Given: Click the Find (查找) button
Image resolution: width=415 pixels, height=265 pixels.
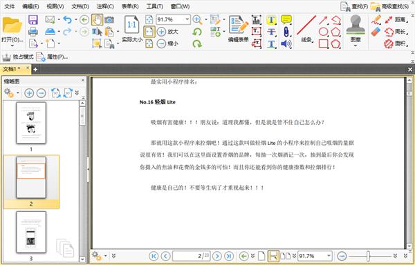Looking at the screenshot, I should coord(354,6).
